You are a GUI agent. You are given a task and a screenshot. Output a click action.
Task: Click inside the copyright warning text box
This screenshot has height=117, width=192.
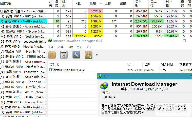pyautogui.click(x=146, y=110)
